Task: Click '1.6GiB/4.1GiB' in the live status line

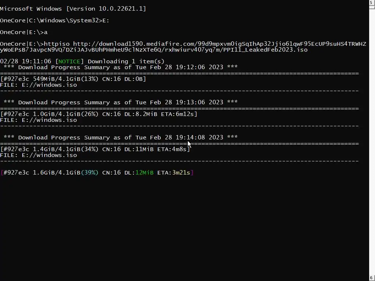Action: tap(56, 173)
